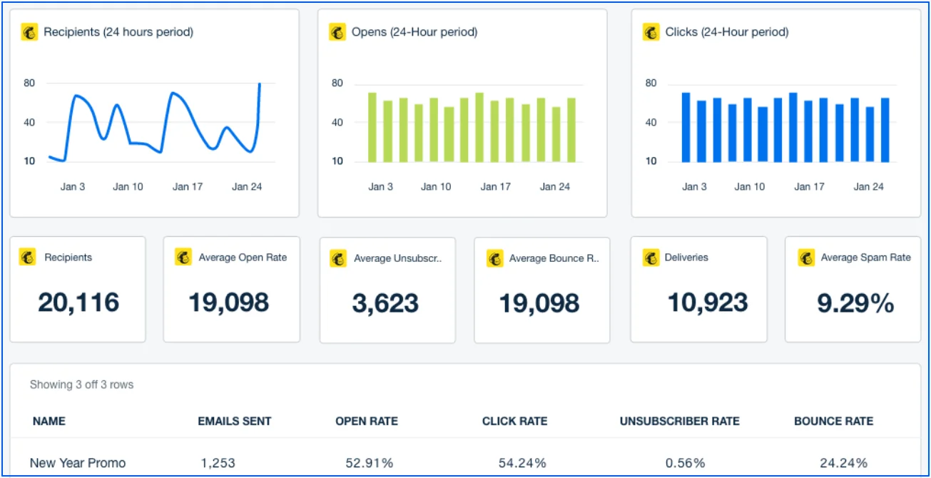Viewport: 931px width, 478px height.
Task: Click the 52.91% open rate value
Action: 370,463
